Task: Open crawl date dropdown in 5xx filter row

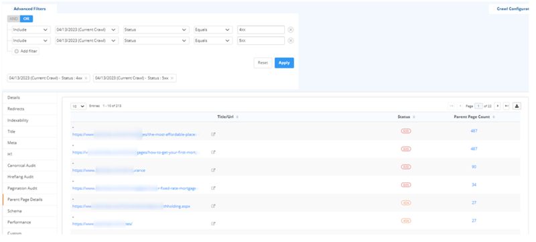Action: click(87, 41)
